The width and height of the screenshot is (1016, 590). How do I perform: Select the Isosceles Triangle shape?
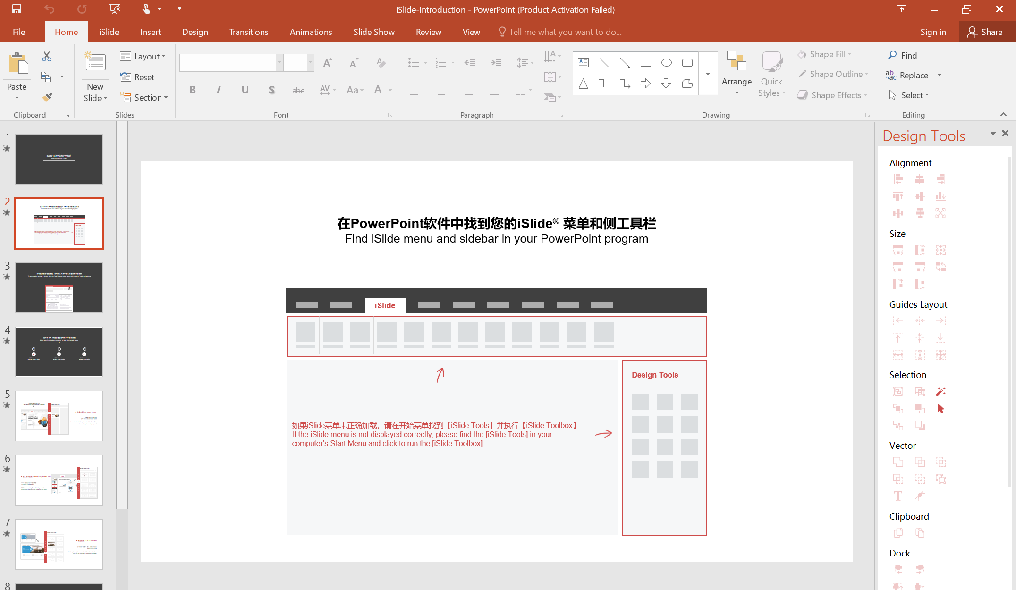[584, 84]
